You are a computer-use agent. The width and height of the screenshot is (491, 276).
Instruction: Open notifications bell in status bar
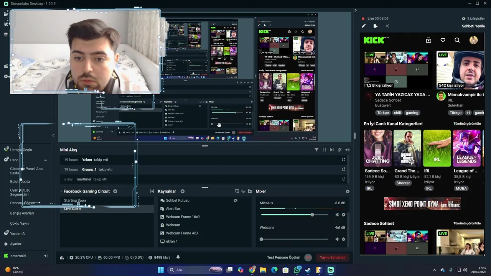178,258
